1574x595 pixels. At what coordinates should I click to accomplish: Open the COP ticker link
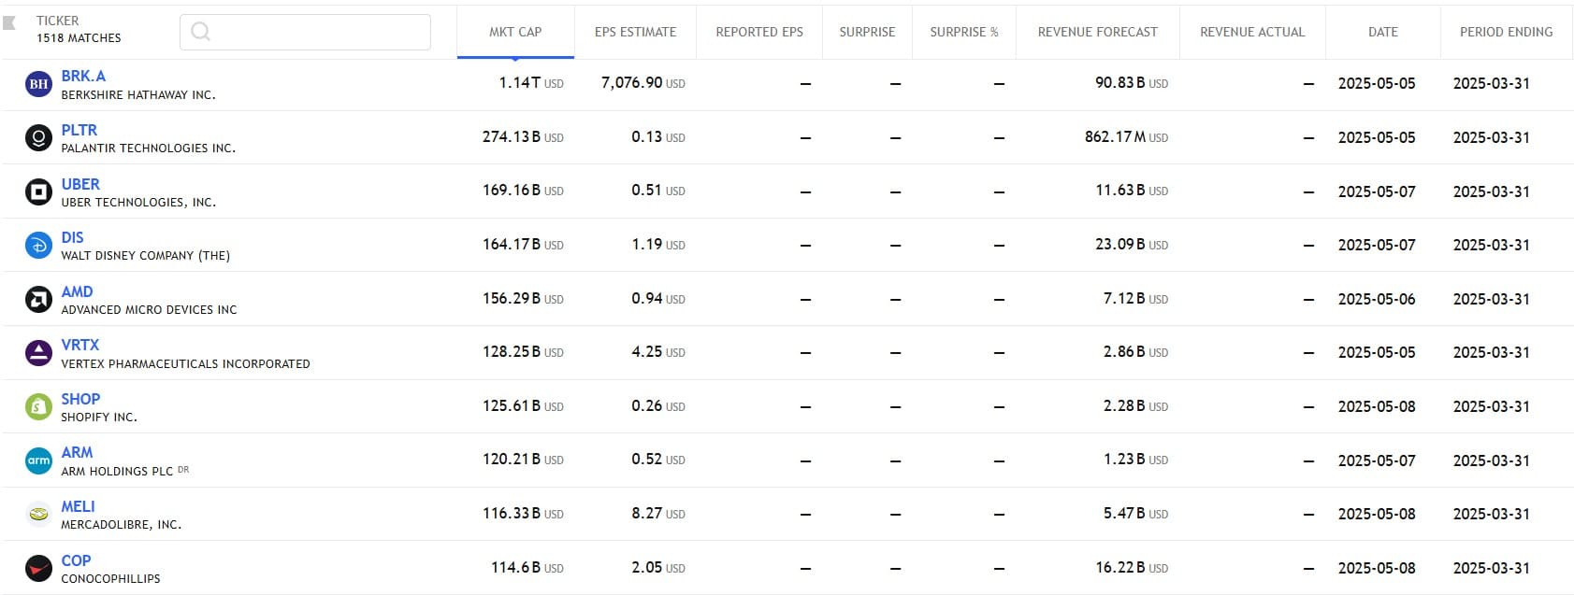point(76,560)
